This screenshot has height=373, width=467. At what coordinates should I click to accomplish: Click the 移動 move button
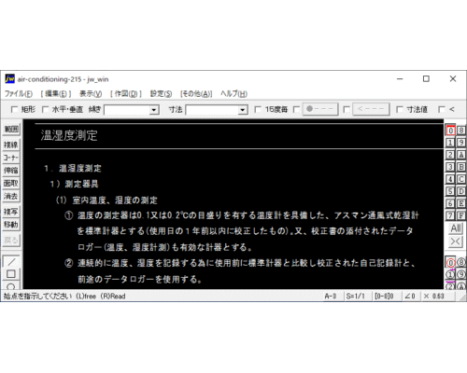point(11,225)
